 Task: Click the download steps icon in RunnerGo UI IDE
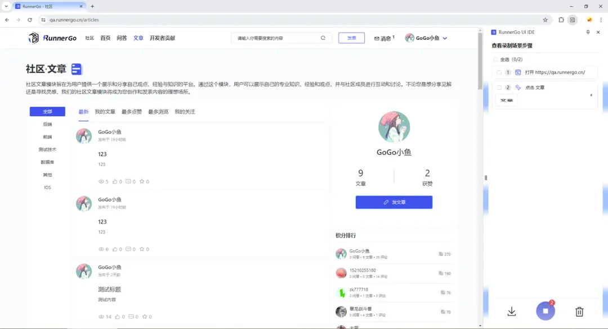tap(511, 310)
